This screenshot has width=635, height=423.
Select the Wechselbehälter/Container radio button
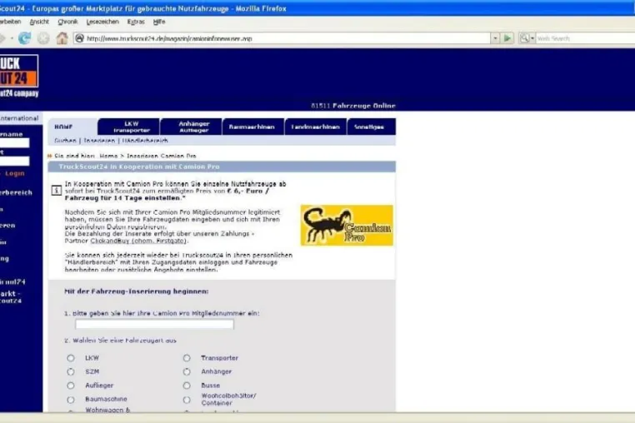[x=187, y=400]
